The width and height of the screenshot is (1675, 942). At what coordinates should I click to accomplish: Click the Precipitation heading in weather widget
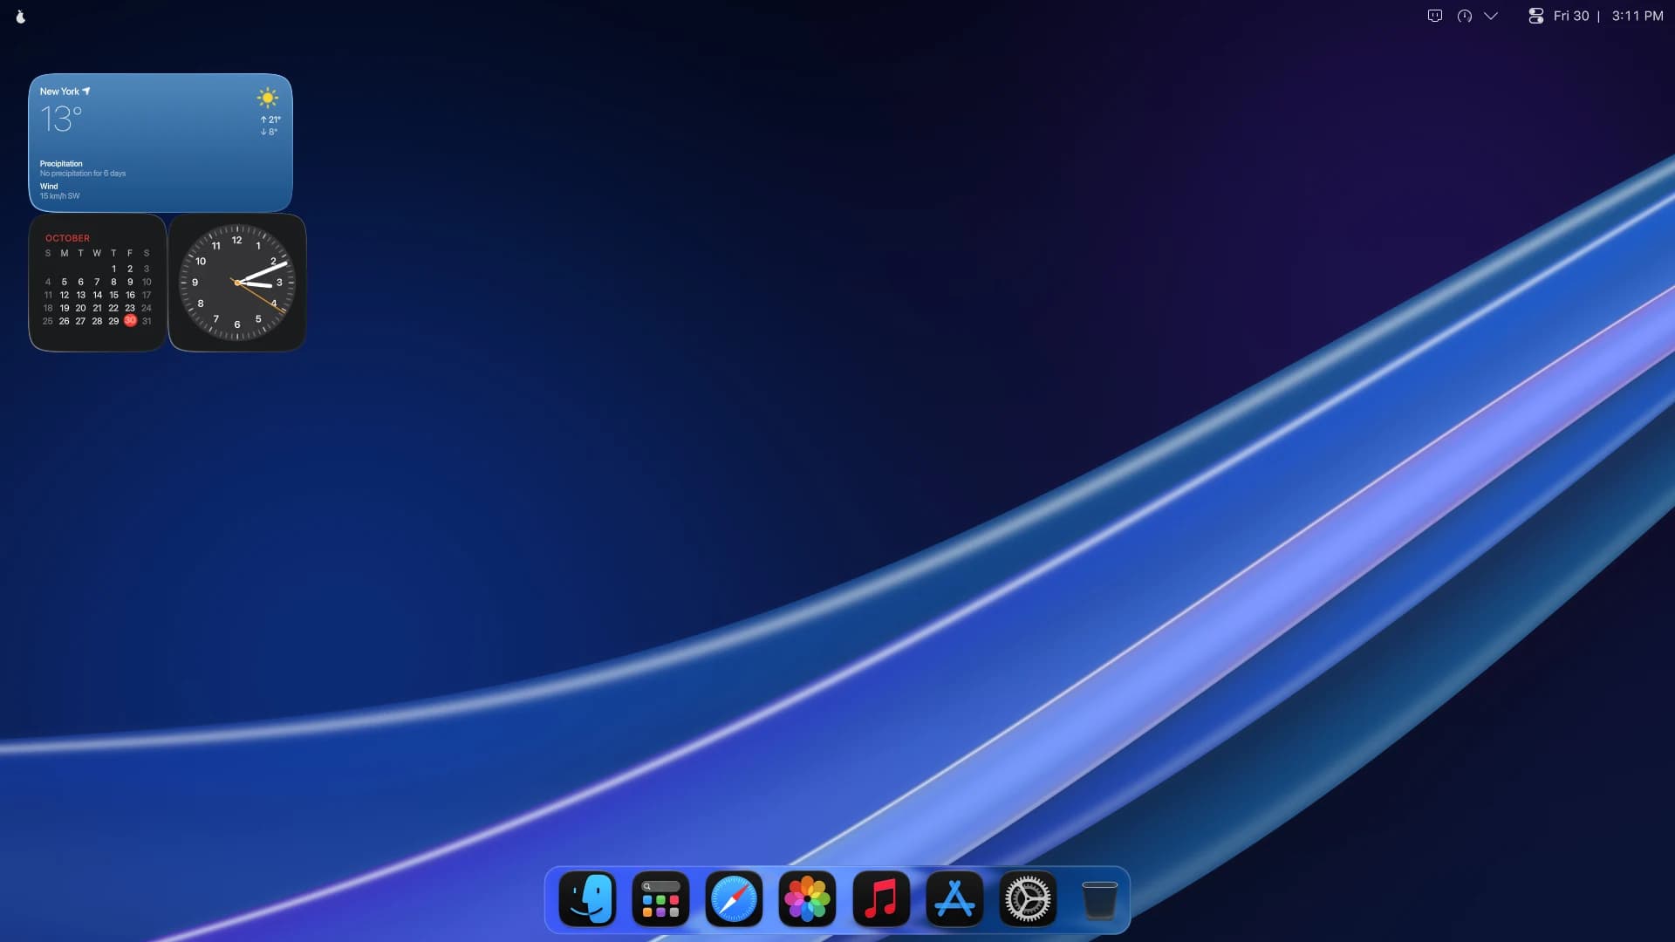[x=61, y=163]
